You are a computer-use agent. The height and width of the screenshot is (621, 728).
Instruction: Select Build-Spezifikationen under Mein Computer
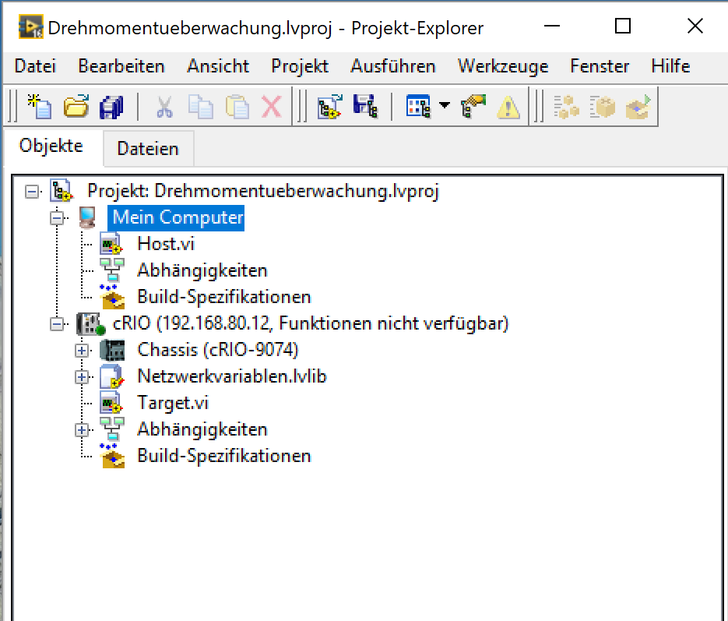pos(224,297)
